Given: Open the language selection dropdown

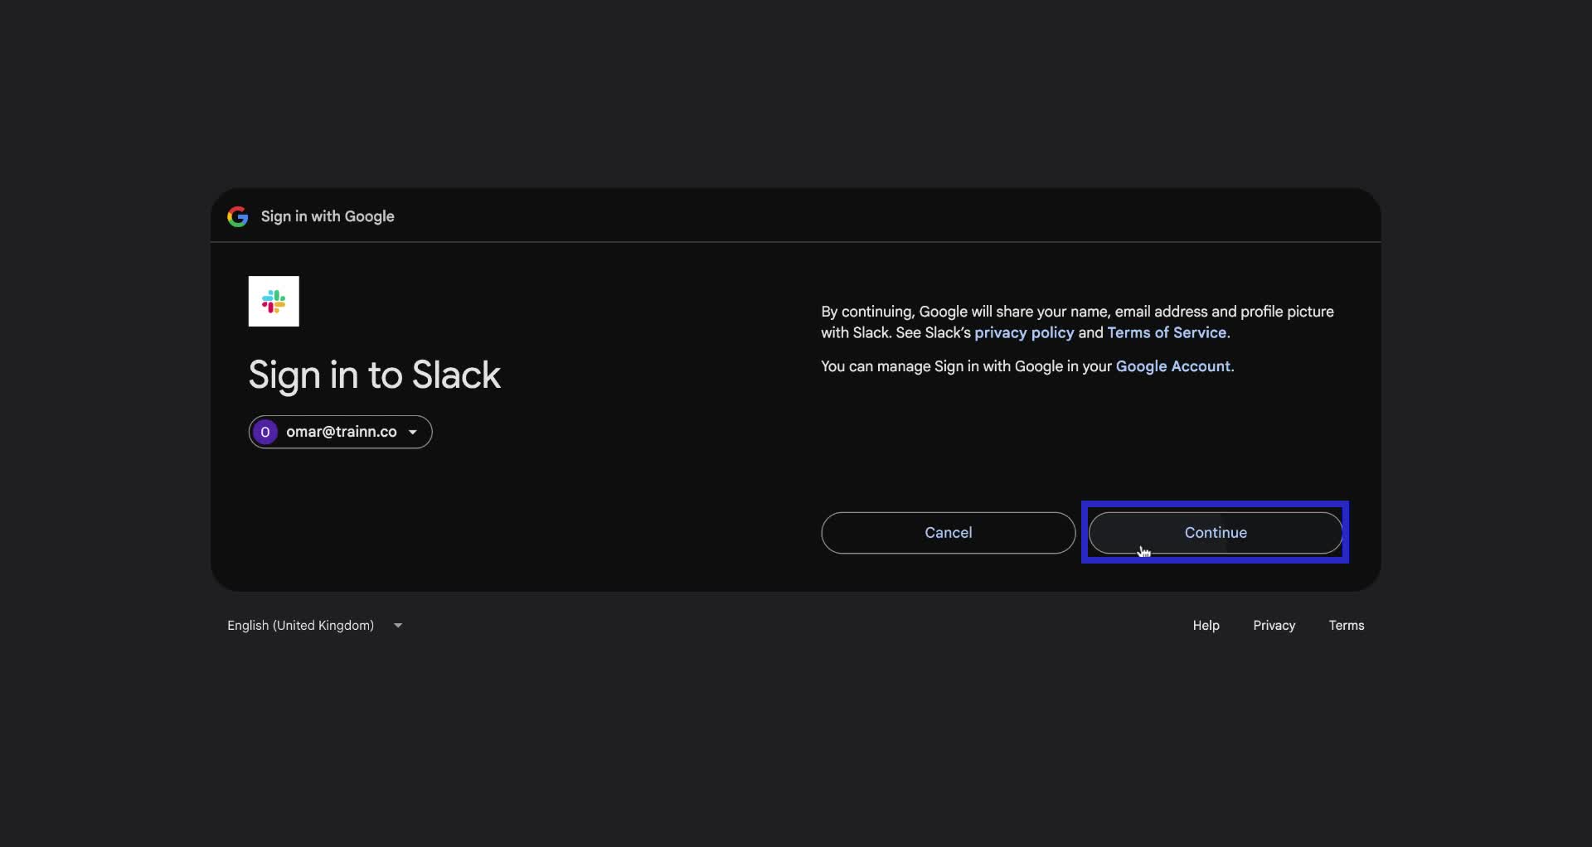Looking at the screenshot, I should coord(315,625).
